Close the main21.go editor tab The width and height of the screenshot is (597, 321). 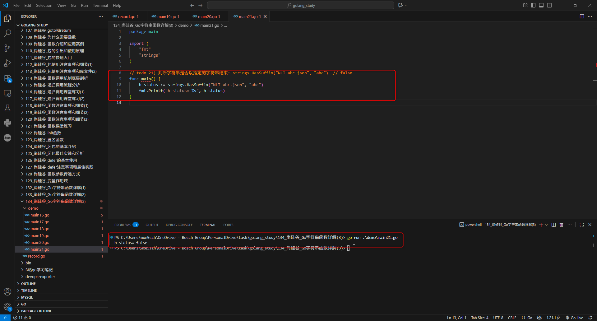coord(265,16)
